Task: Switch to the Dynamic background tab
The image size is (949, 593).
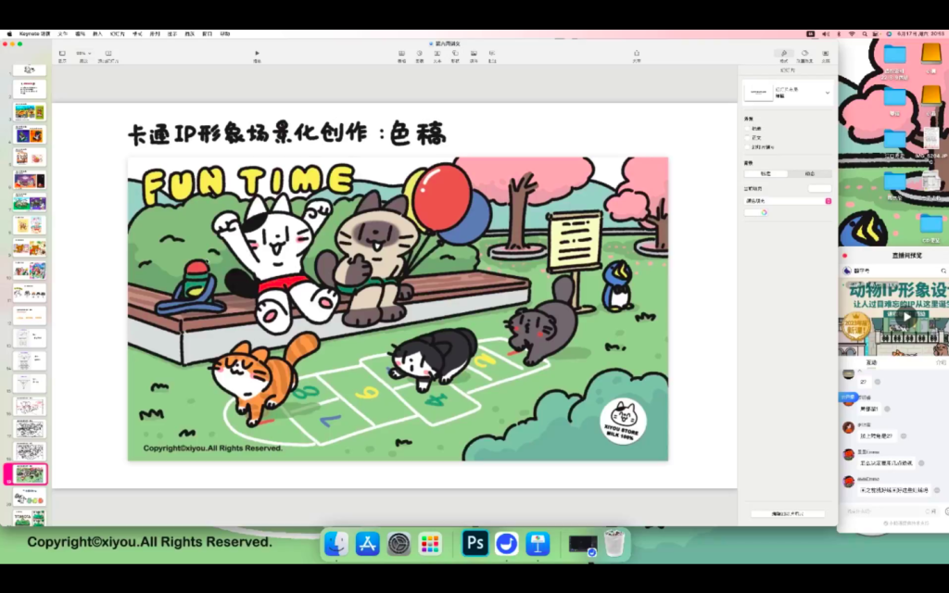Action: point(809,173)
